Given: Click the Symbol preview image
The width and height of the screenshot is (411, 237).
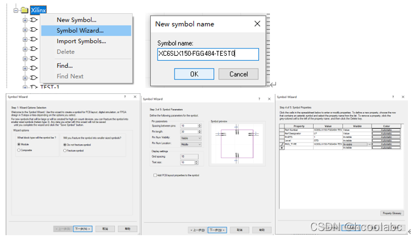Looking at the screenshot, I should (237, 144).
